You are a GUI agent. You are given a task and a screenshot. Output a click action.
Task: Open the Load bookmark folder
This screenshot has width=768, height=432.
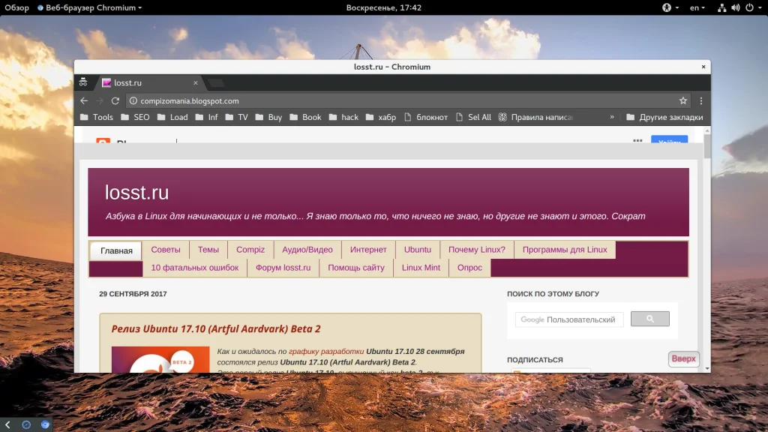tap(172, 117)
